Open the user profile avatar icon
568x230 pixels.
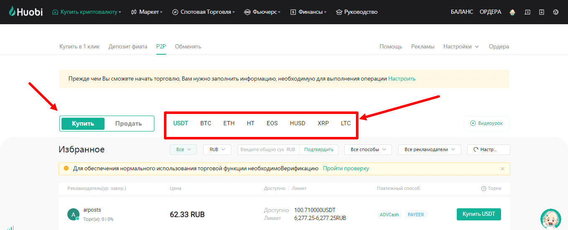tap(512, 12)
